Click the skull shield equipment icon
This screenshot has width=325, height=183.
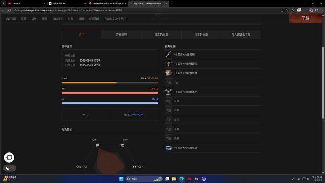pyautogui.click(x=168, y=73)
